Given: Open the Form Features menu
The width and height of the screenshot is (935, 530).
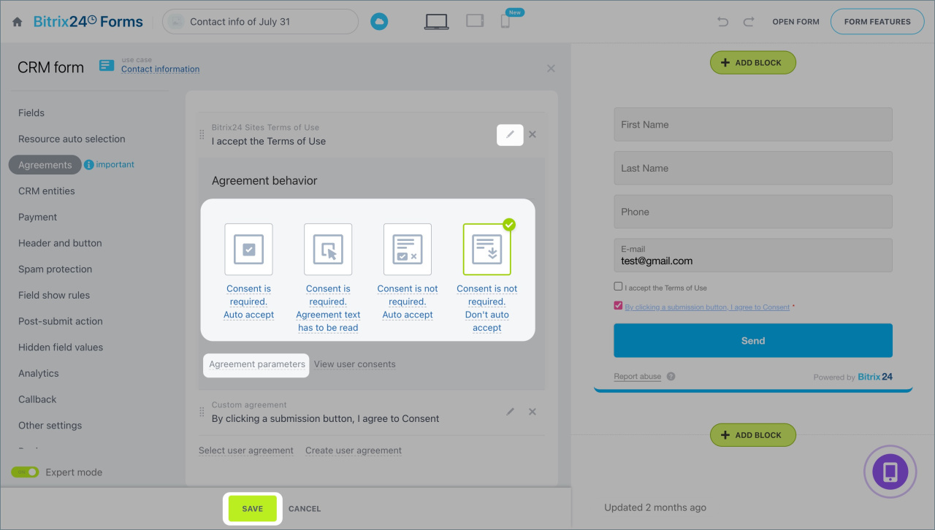Looking at the screenshot, I should pyautogui.click(x=877, y=22).
